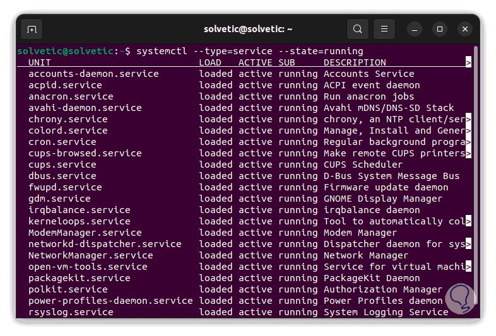Open a new terminal tab
The height and width of the screenshot is (336, 496).
point(32,29)
